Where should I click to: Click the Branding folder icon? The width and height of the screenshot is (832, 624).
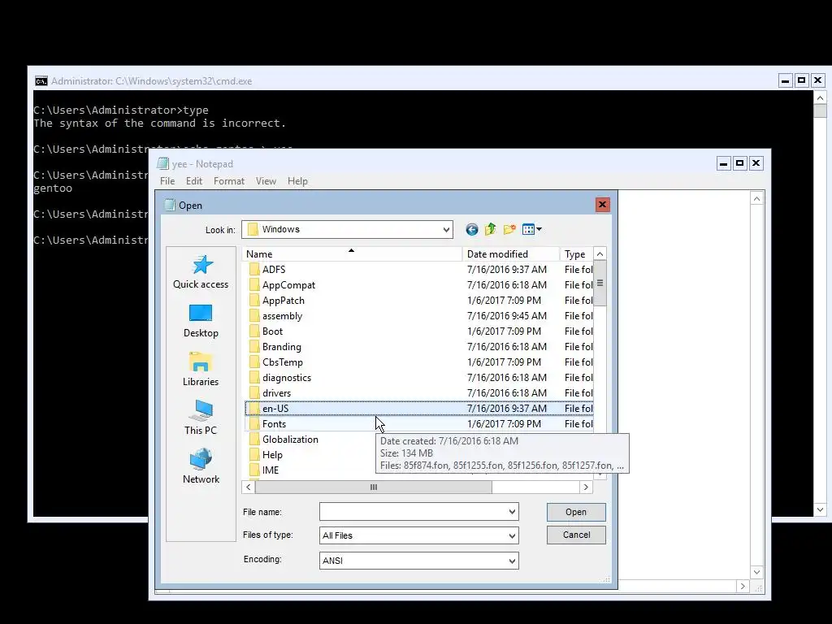click(x=254, y=346)
